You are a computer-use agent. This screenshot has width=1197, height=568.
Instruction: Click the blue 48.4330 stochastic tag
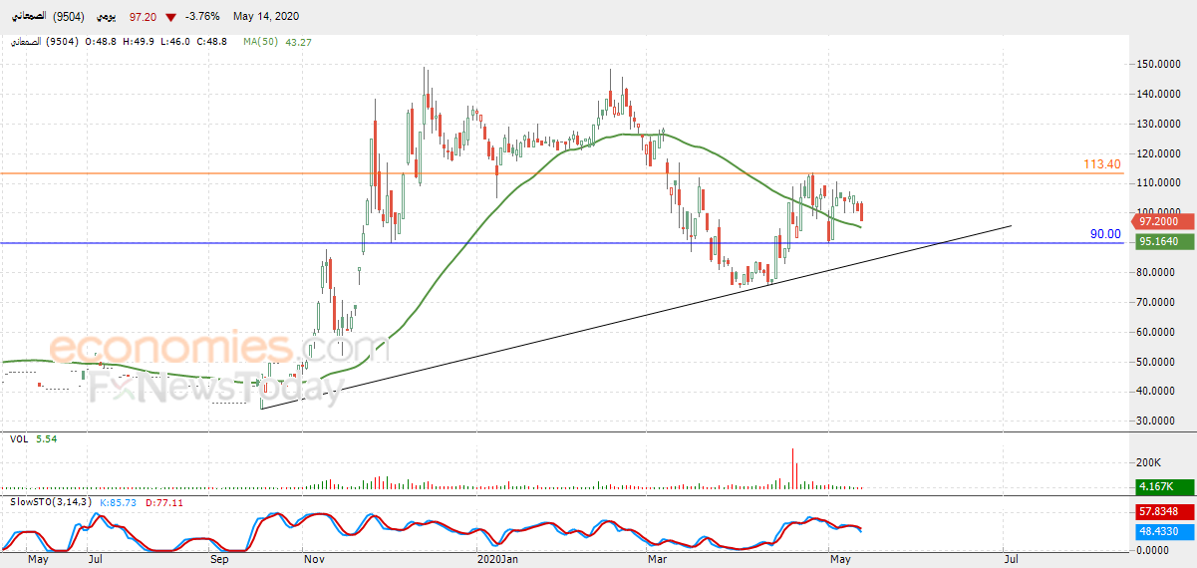(1163, 533)
